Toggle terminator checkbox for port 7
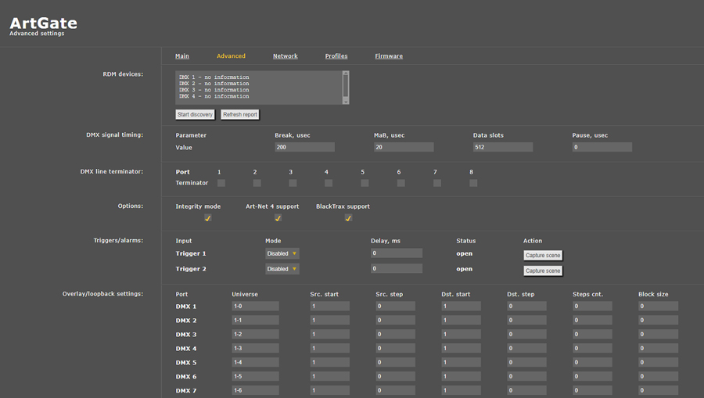This screenshot has width=704, height=398. coord(436,183)
